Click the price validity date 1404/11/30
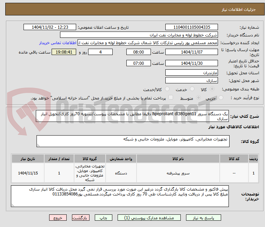 192,63
